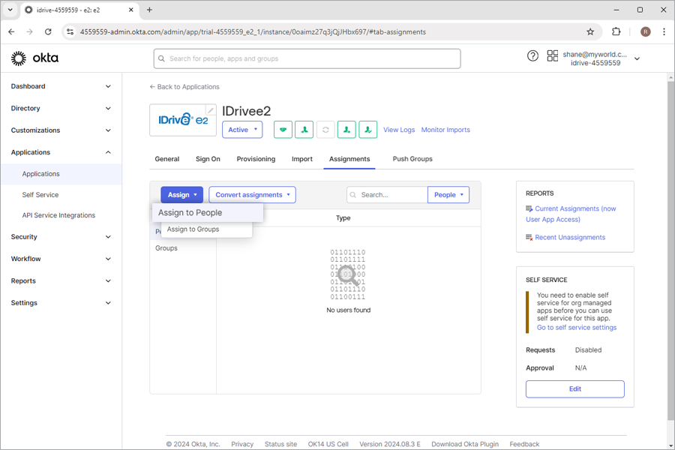The height and width of the screenshot is (450, 675).
Task: Open View Logs link
Action: [399, 130]
